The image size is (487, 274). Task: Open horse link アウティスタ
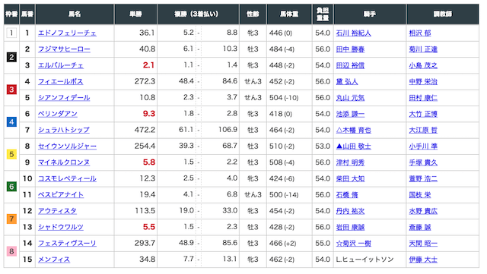[x=57, y=211]
